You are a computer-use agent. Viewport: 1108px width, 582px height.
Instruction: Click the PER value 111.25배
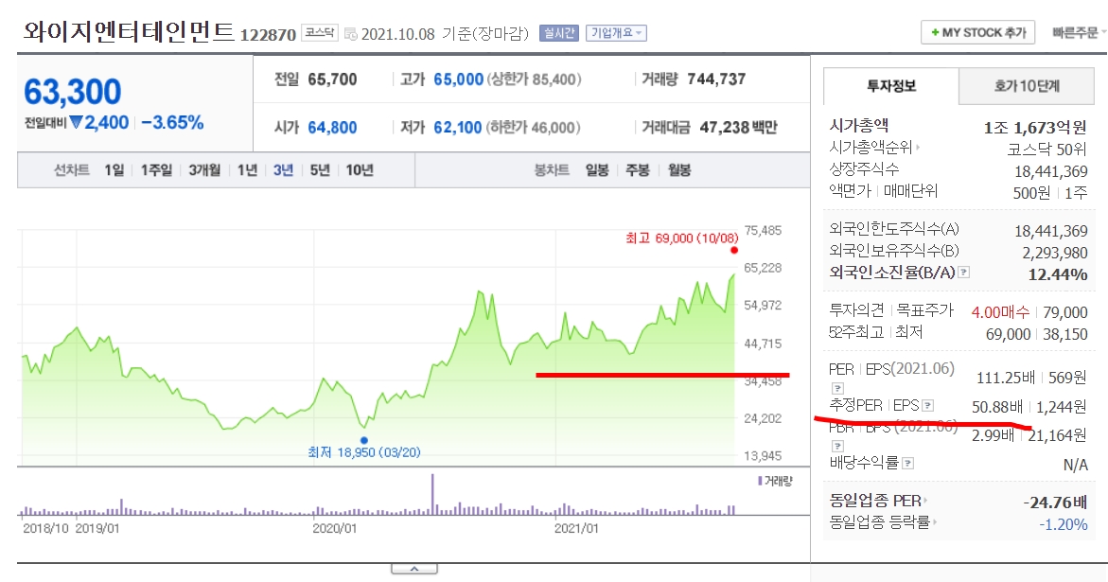click(x=1006, y=378)
